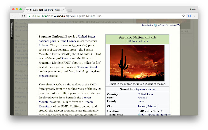Click the forward navigation arrow
Screen dimensions: 208x130
point(18,16)
